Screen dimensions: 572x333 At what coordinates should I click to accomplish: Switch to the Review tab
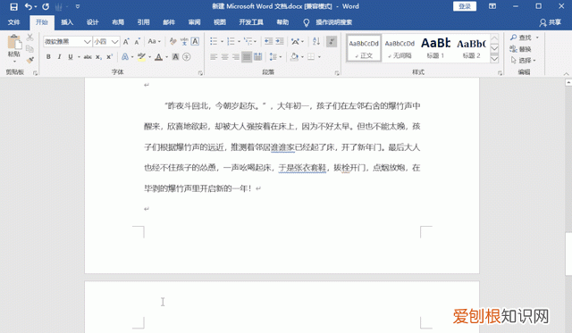click(x=195, y=22)
